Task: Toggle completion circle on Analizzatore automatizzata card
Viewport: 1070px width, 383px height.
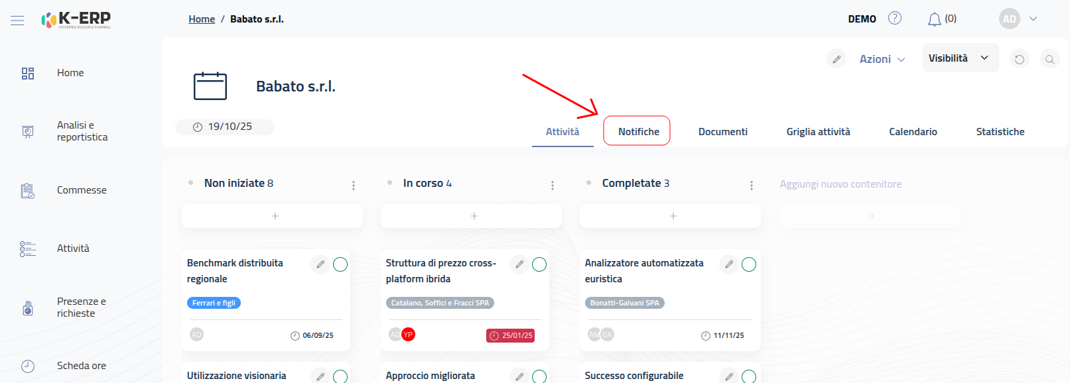Action: click(749, 264)
